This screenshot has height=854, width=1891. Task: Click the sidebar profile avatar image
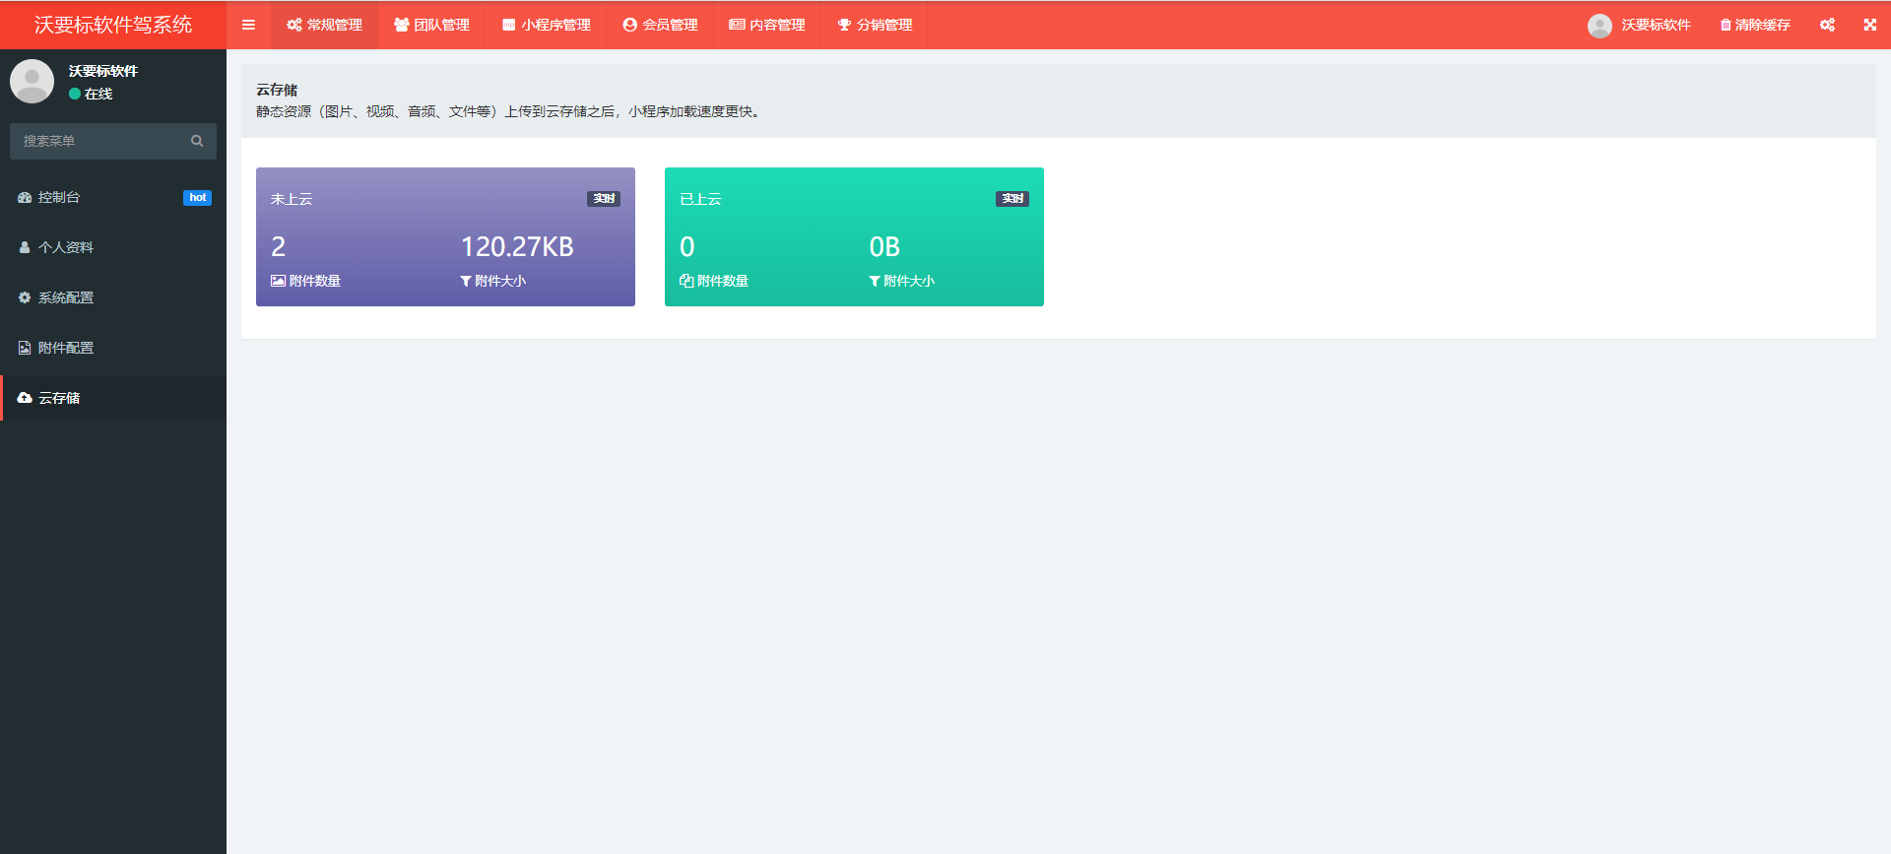pyautogui.click(x=32, y=81)
